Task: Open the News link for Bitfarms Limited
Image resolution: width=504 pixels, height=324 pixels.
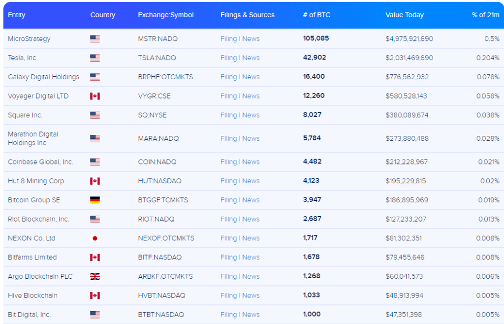Action: point(252,257)
